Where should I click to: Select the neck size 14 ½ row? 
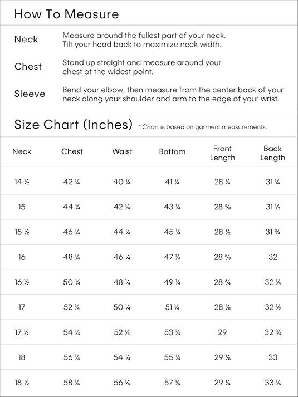[149, 182]
